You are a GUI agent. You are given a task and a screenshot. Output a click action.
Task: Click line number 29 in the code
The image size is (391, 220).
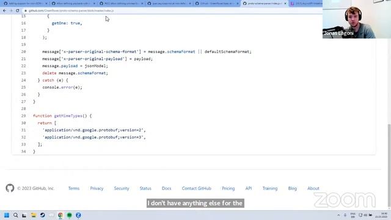pos(23,116)
